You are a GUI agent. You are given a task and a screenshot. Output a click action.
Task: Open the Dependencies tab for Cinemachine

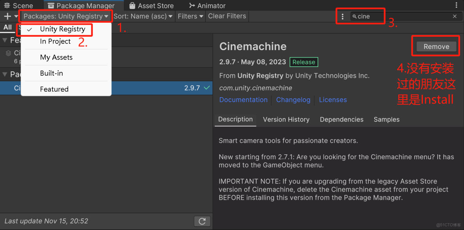(x=341, y=120)
